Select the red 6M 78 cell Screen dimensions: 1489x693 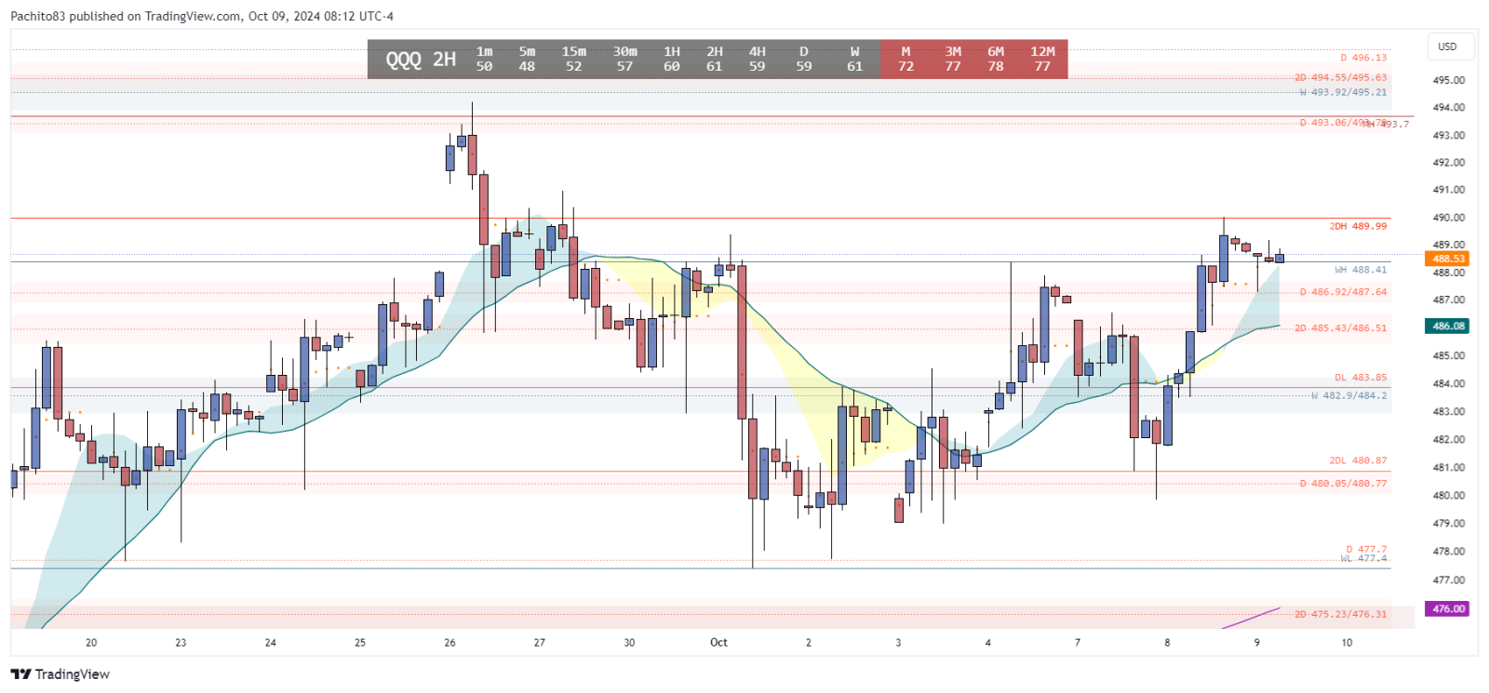[x=996, y=59]
